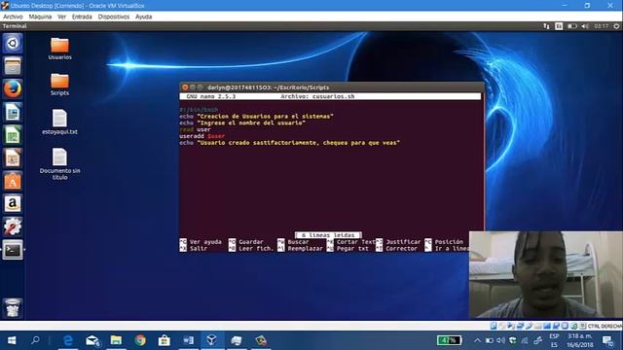Screen dimensions: 623x350
Task: Open Google Chrome from the taskbar
Action: point(140,340)
